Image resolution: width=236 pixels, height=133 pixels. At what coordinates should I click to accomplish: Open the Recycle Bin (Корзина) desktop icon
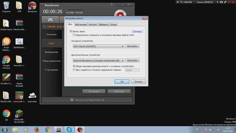[x=6, y=7]
